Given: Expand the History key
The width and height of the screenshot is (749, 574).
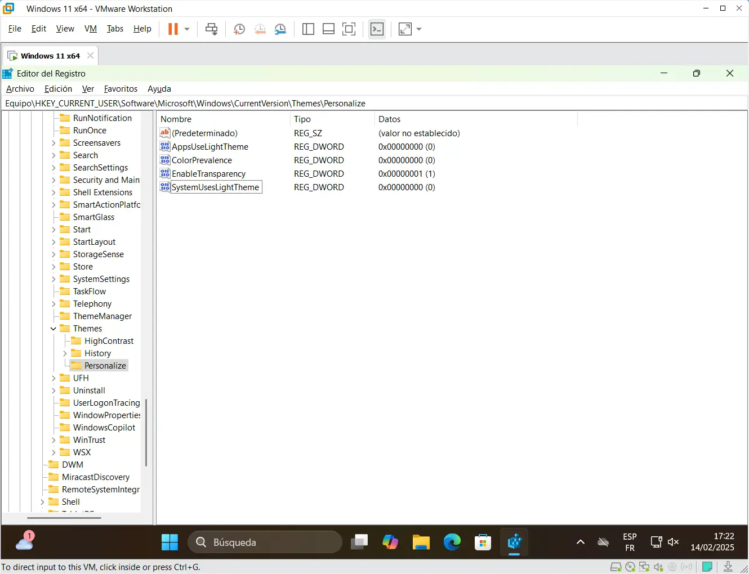Looking at the screenshot, I should (x=65, y=353).
